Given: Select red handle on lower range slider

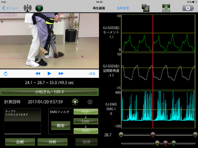Looking at the screenshot, I should 166,143.
